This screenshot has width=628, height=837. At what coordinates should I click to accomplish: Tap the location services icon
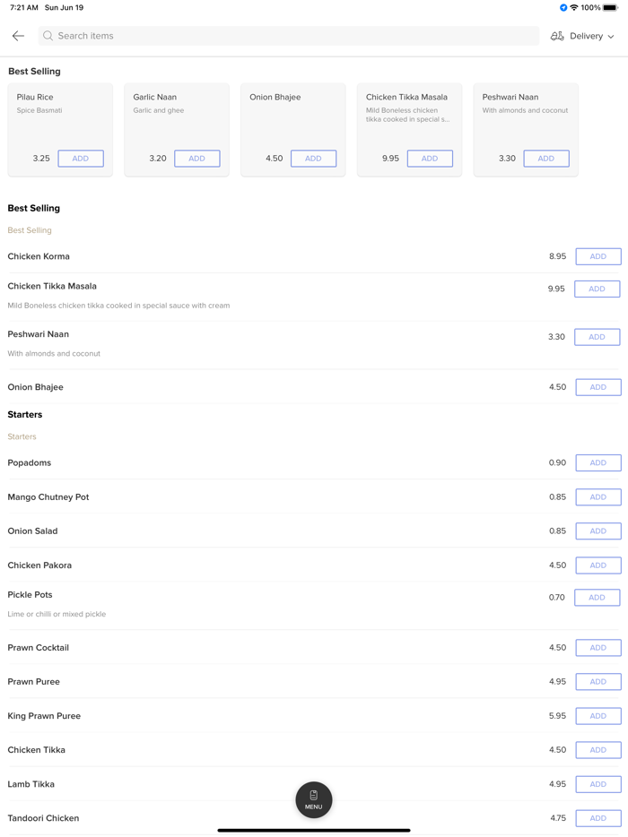[563, 8]
